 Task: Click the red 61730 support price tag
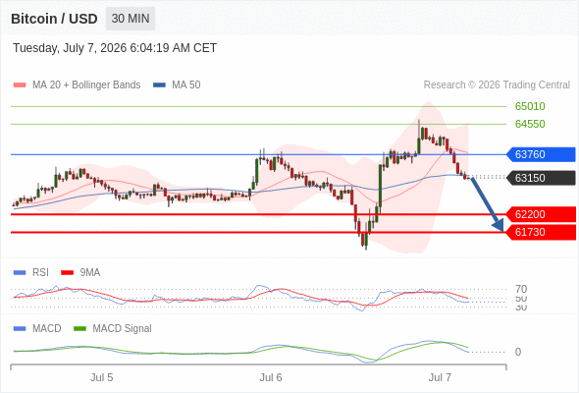click(541, 232)
